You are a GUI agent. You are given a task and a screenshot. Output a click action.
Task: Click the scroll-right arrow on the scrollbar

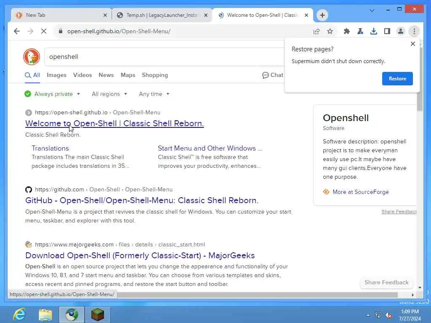pos(412,295)
